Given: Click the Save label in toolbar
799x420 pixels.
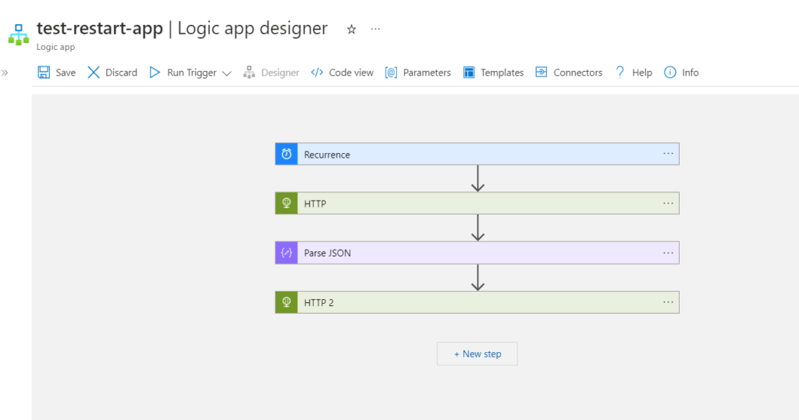Looking at the screenshot, I should point(66,73).
